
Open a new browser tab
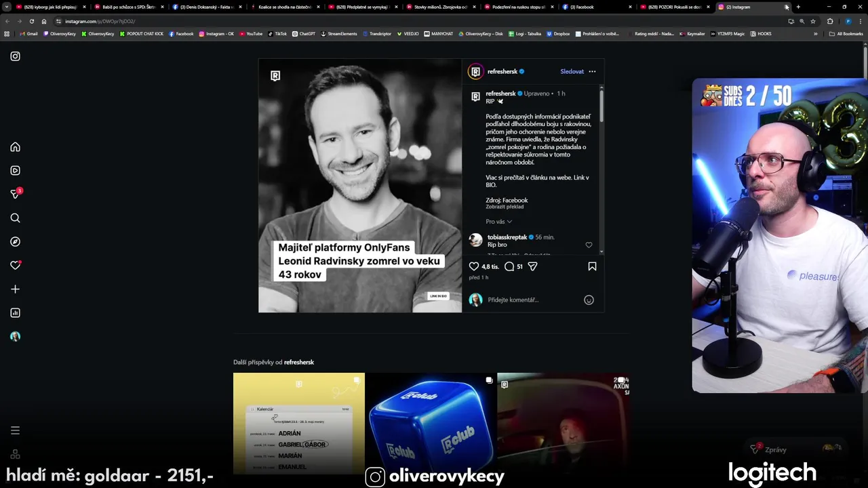798,7
